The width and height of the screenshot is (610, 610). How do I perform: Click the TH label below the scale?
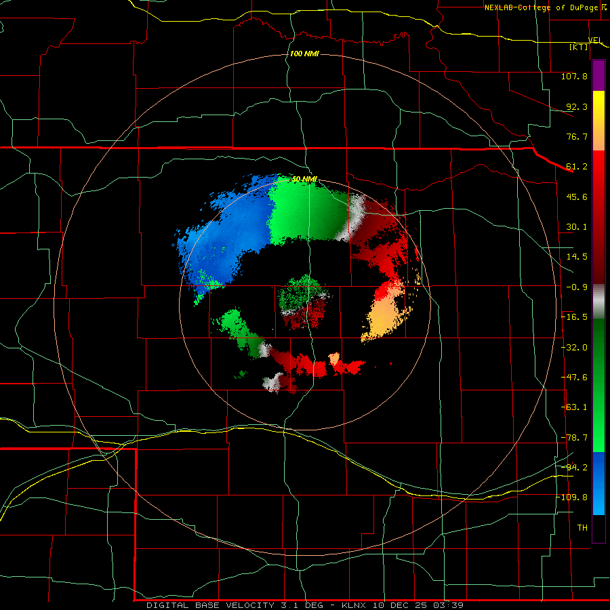[582, 528]
